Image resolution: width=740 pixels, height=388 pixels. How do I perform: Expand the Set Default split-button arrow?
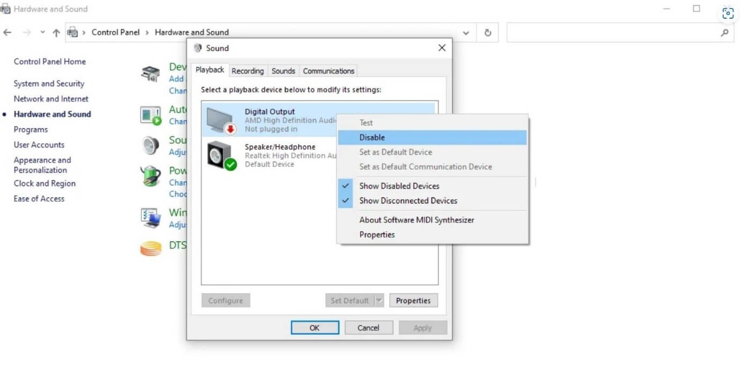(x=379, y=300)
